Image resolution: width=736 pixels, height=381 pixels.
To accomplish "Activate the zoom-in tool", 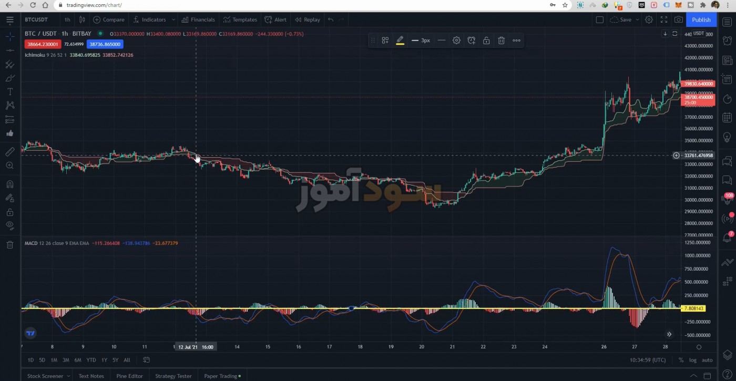I will click(x=9, y=166).
